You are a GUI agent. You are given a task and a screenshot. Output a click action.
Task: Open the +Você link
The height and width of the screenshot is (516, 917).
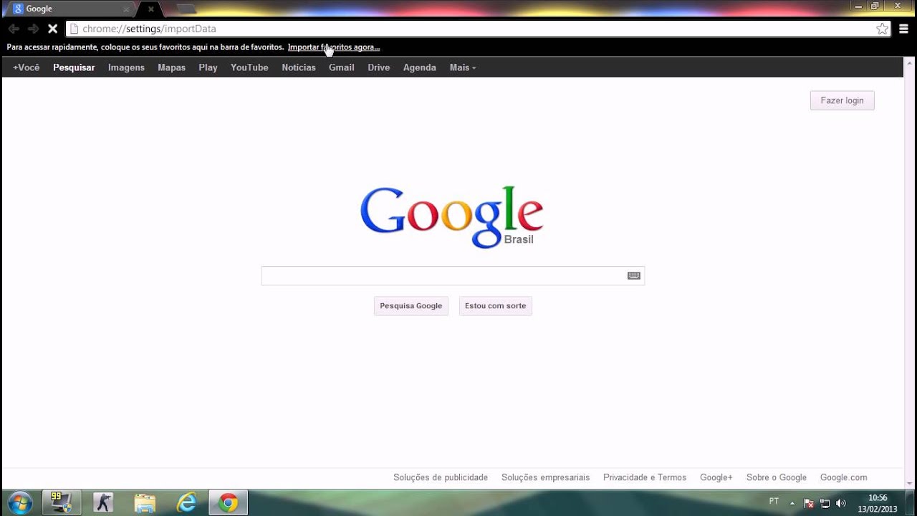pos(27,67)
